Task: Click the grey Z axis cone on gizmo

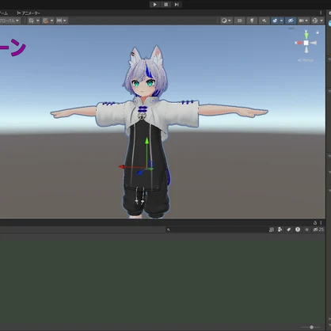Action: (314, 43)
